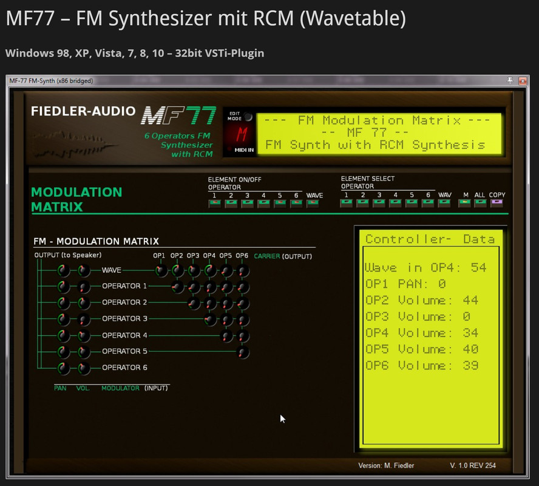The image size is (539, 486).
Task: Click the Operator 2 PAN knob
Action: 63,303
